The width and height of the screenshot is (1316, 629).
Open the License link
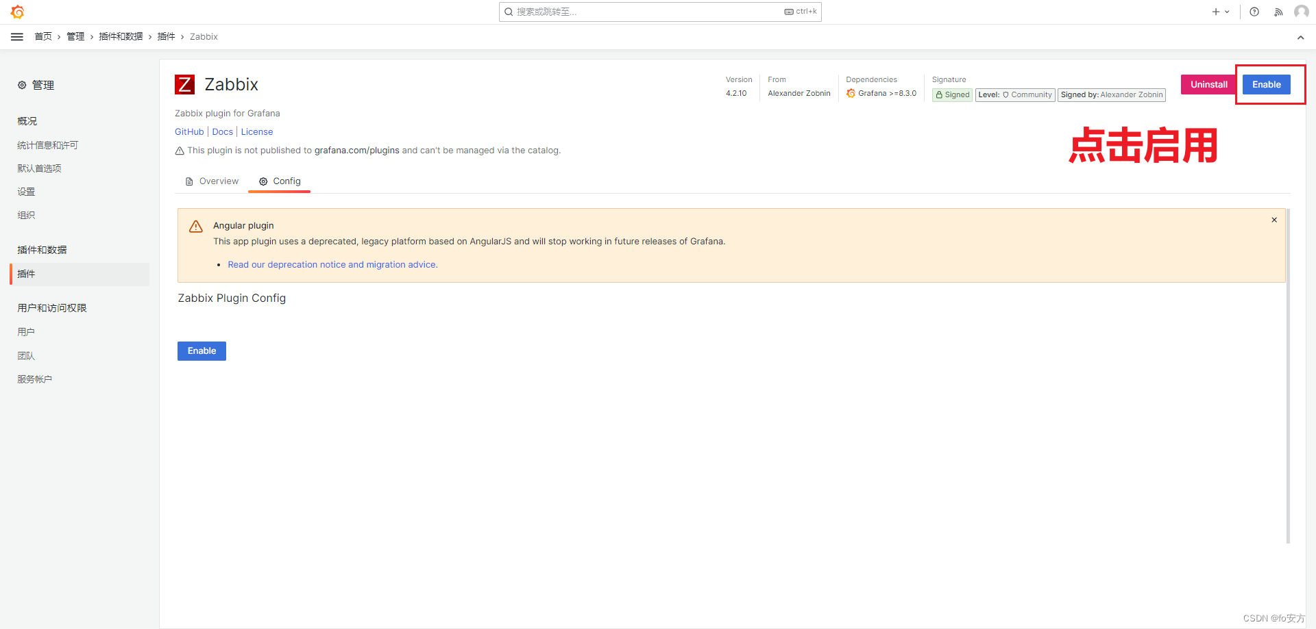click(257, 132)
